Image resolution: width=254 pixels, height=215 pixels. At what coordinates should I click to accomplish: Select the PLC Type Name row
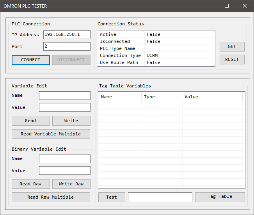[156, 48]
